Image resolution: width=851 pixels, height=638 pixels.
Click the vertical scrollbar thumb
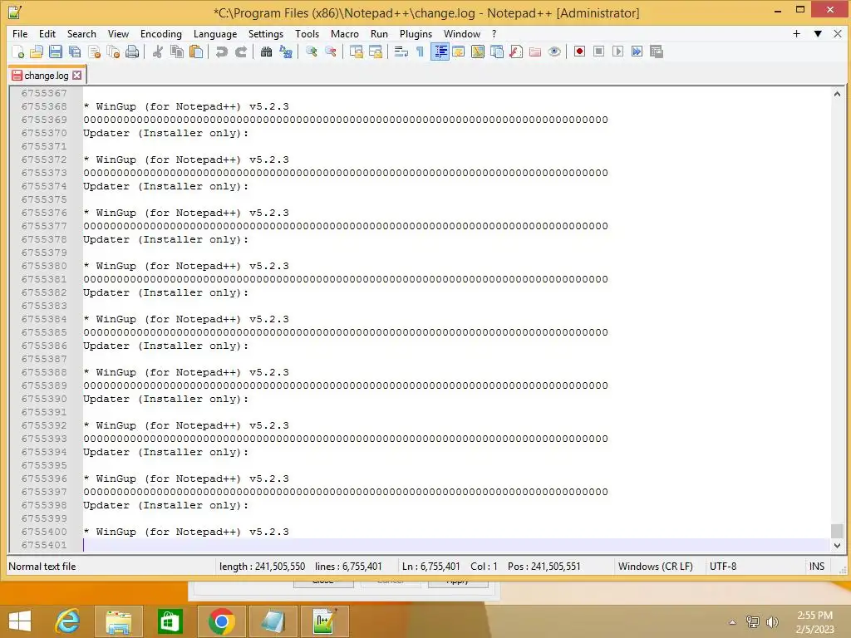[x=837, y=531]
